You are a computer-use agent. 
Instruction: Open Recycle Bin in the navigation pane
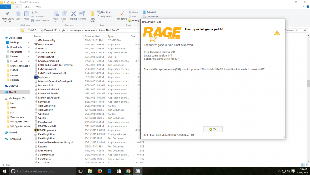[x=16, y=61]
